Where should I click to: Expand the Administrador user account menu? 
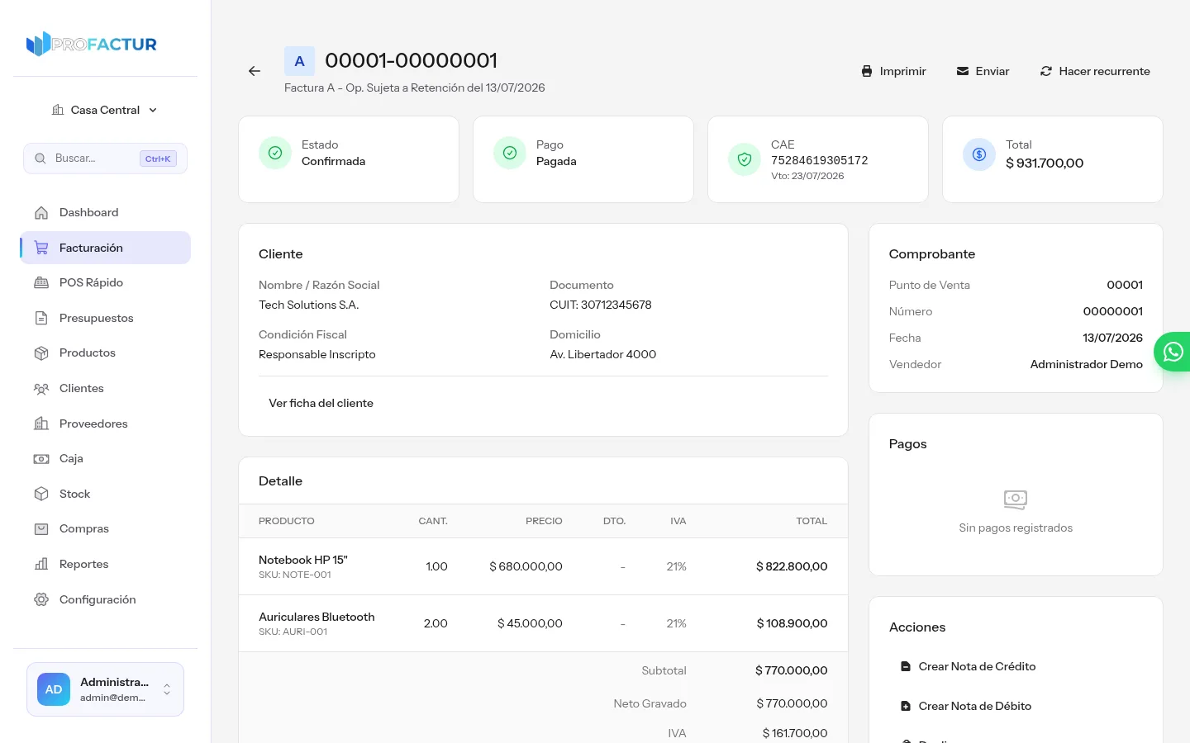[106, 689]
